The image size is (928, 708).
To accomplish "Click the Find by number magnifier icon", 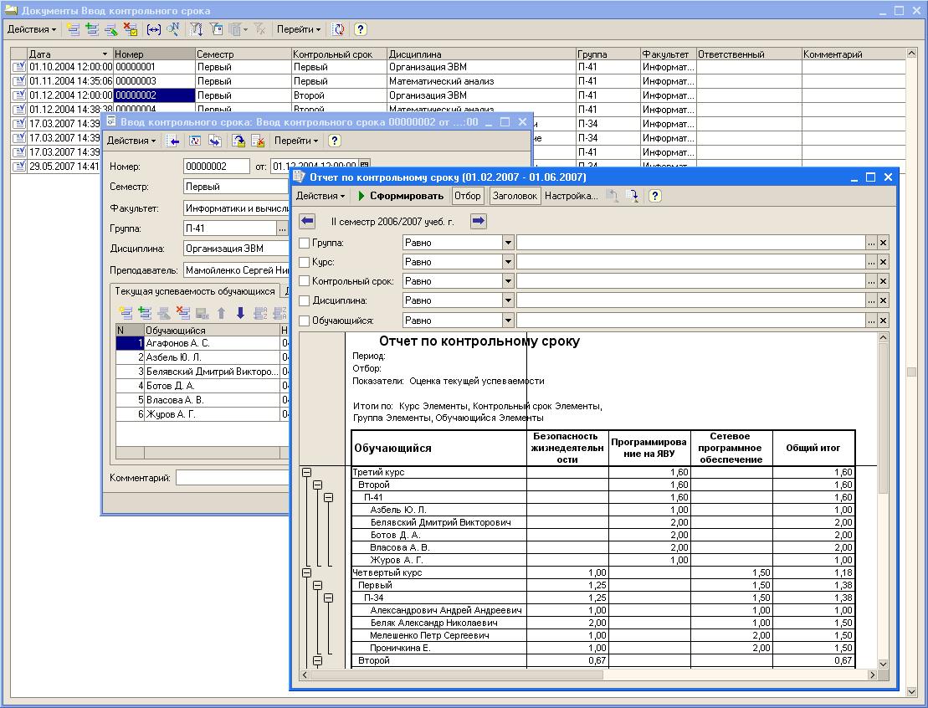I will point(173,29).
